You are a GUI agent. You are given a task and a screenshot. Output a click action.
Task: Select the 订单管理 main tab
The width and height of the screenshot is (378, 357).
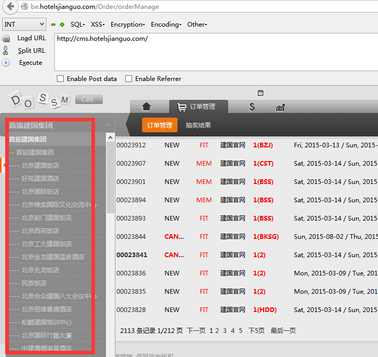point(198,107)
